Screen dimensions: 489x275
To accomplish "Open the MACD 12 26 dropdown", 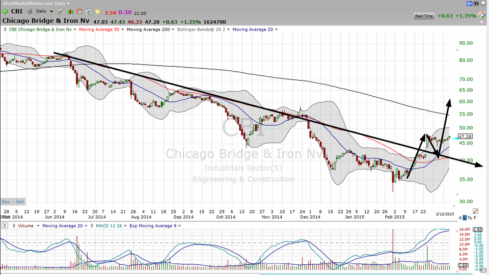I will pos(125,226).
